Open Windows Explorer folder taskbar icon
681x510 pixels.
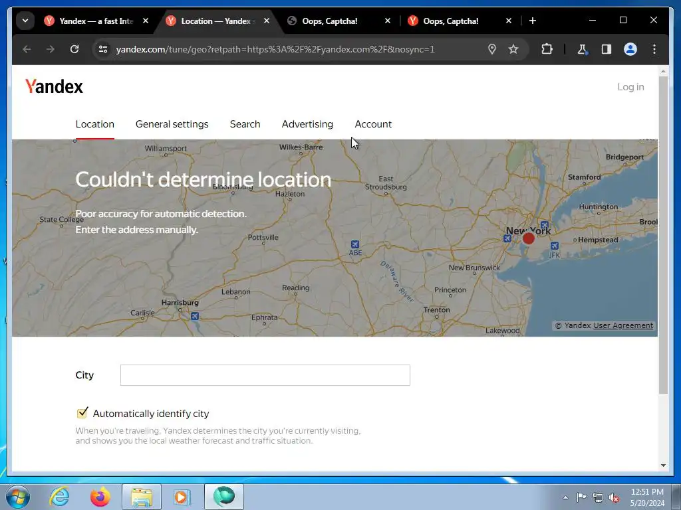(x=142, y=497)
